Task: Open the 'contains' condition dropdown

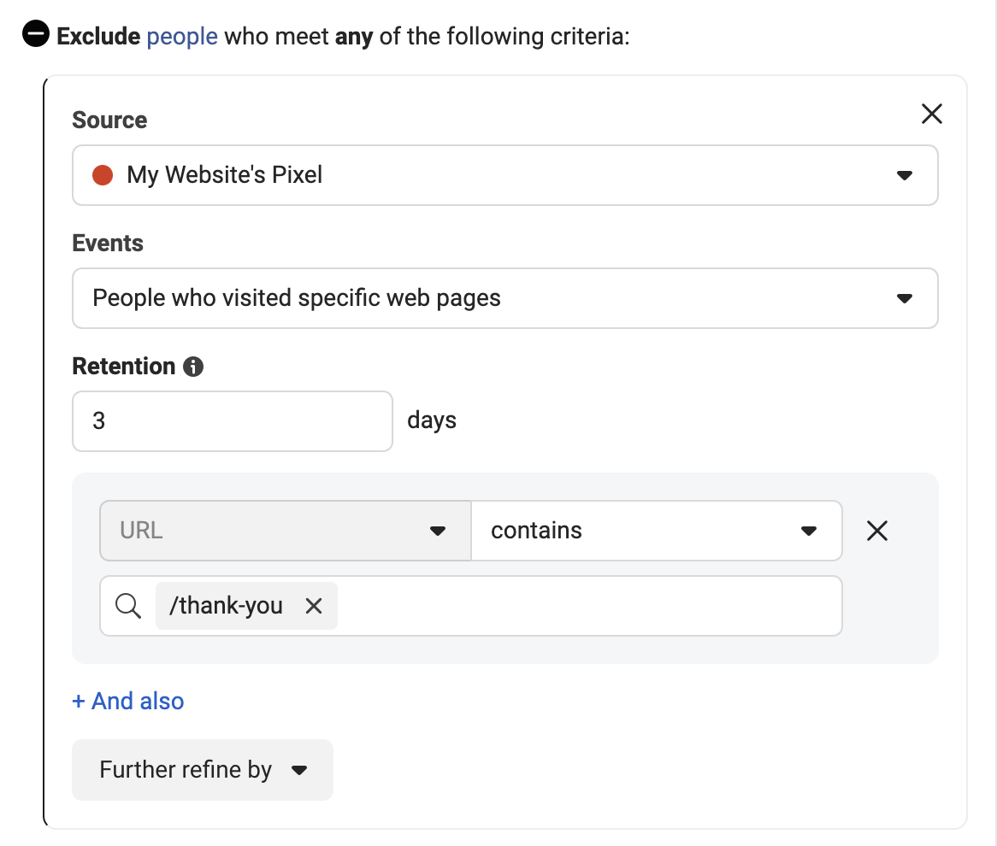Action: tap(657, 531)
